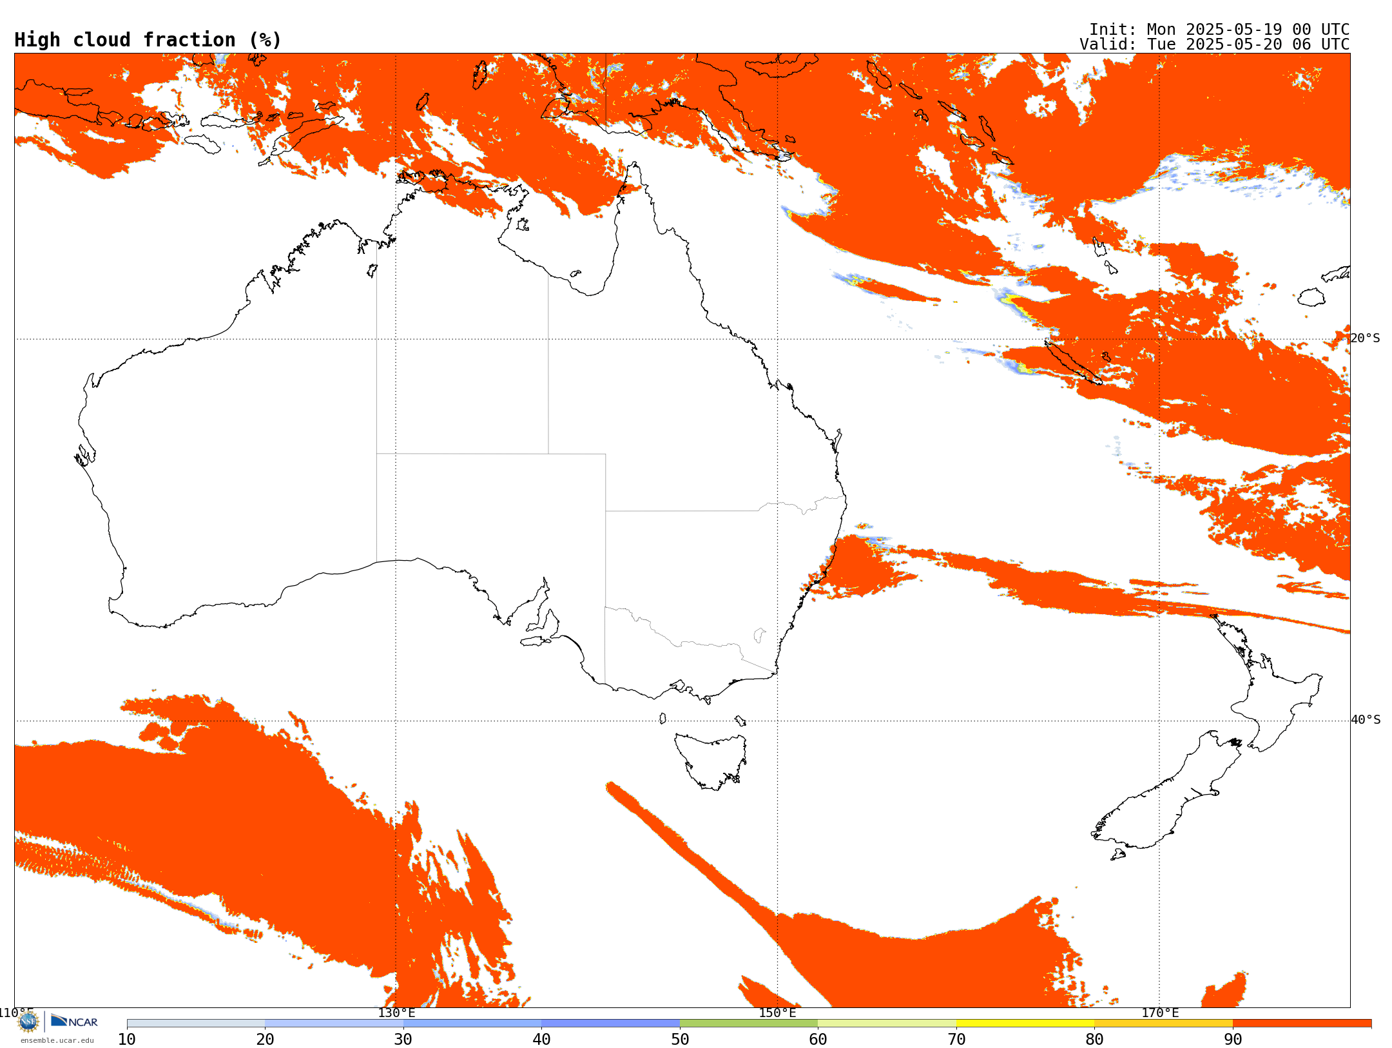Click the NSF logo icon

28,1022
